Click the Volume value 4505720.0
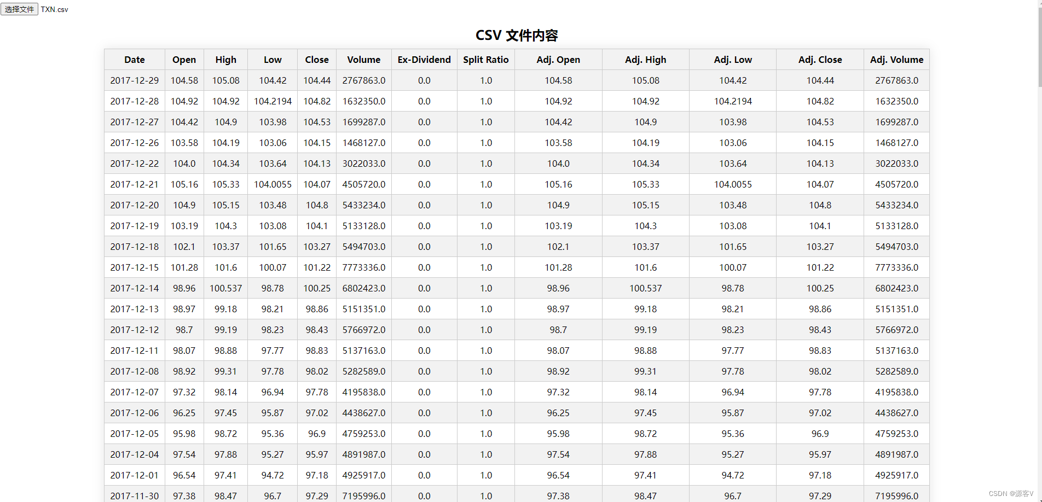 tap(364, 184)
